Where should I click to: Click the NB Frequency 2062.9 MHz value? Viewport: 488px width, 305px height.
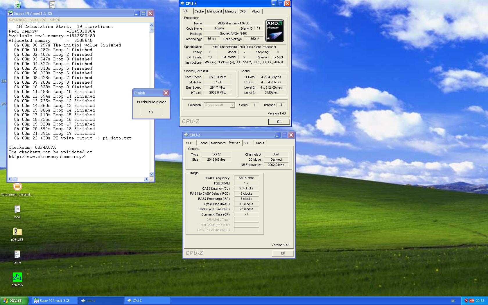click(276, 165)
